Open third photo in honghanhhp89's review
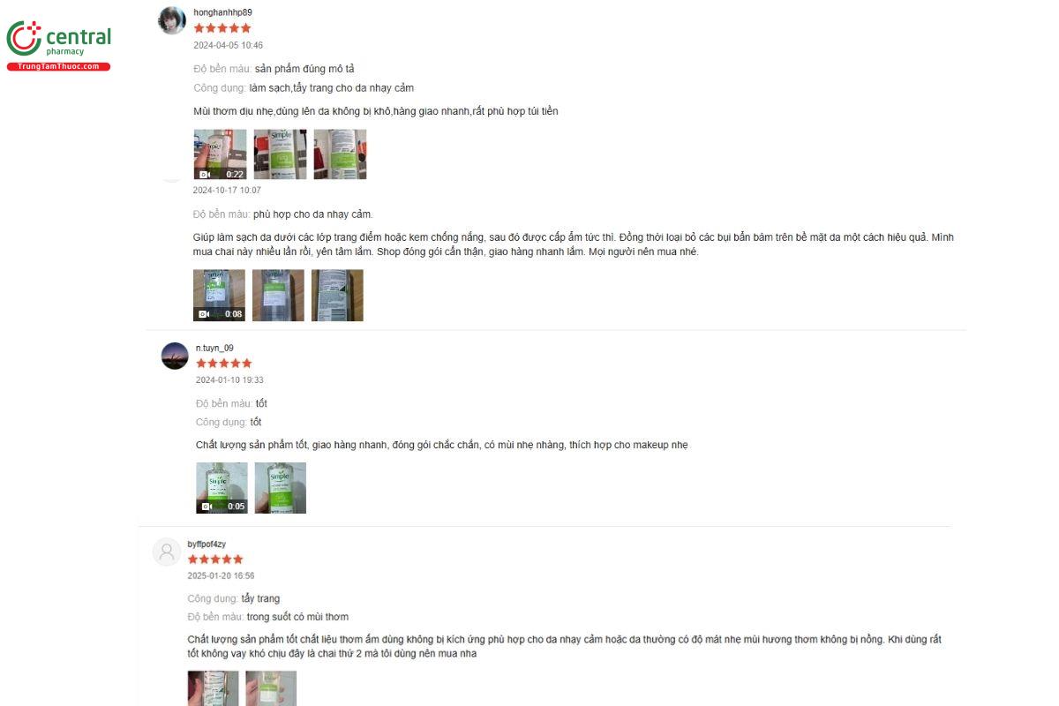 (340, 154)
